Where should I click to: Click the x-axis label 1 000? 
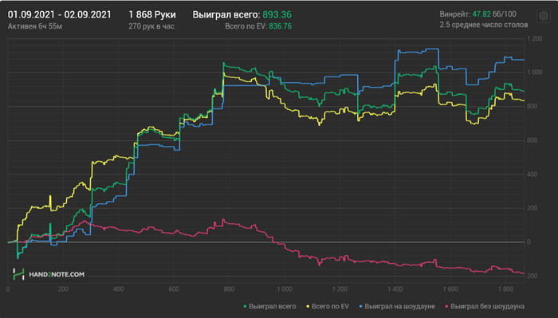(285, 289)
